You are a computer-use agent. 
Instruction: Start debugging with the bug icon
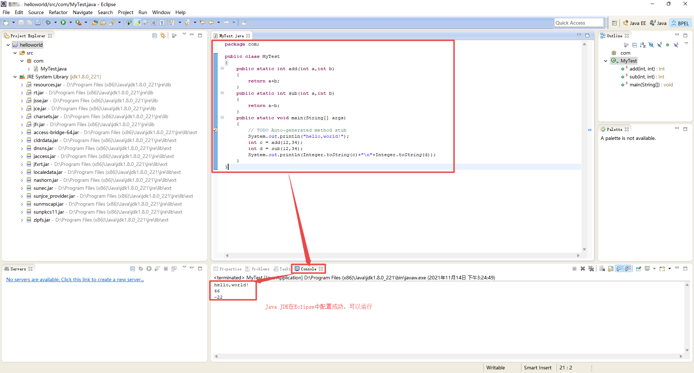(x=48, y=22)
